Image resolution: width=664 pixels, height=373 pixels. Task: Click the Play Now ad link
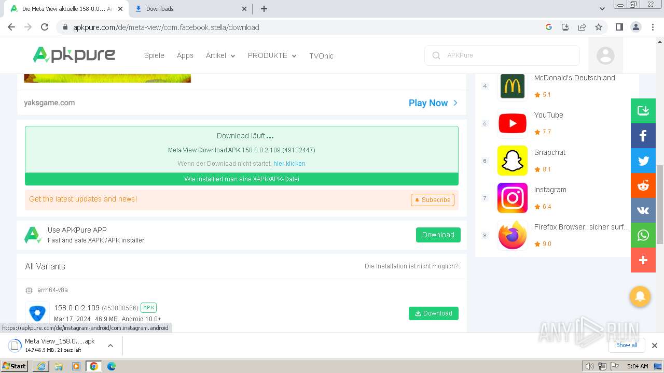coord(433,103)
